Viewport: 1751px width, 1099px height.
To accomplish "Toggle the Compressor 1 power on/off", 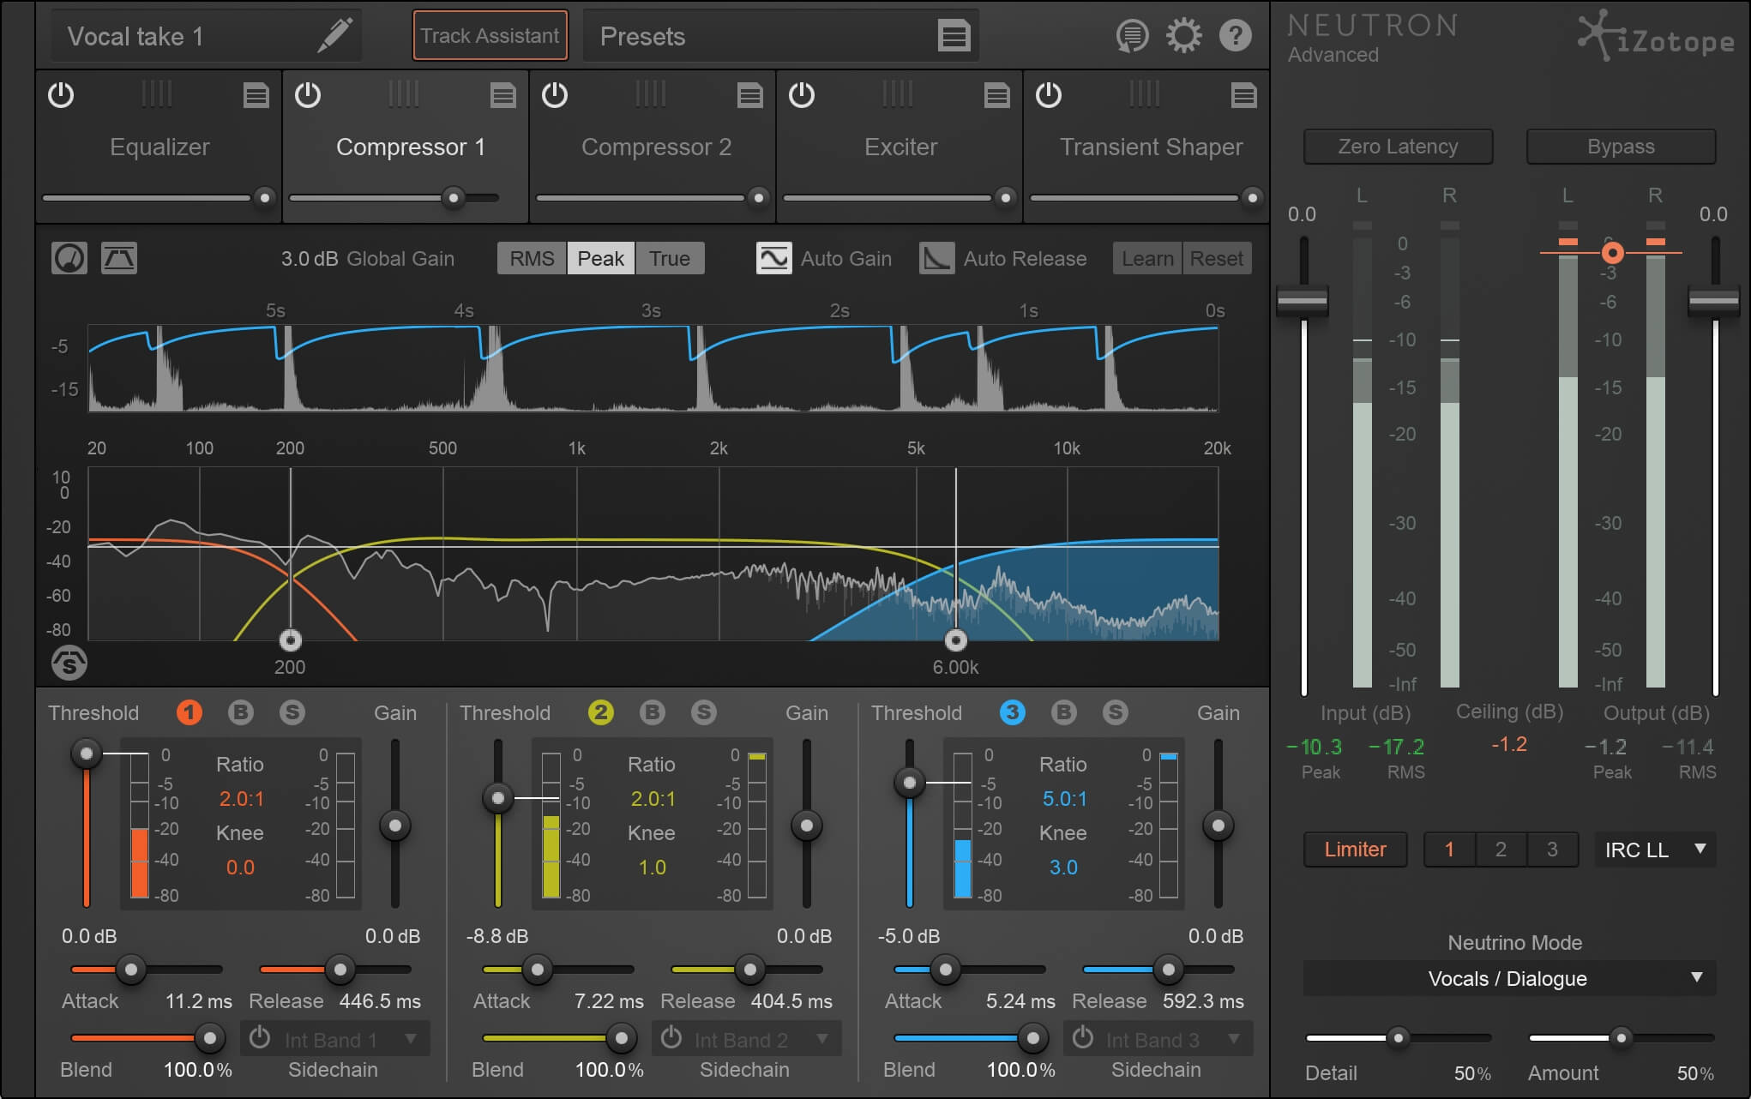I will [x=308, y=95].
